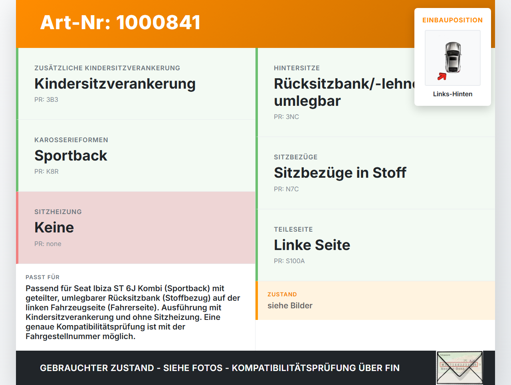Click the PR: K8R code
This screenshot has width=511, height=385.
(46, 171)
